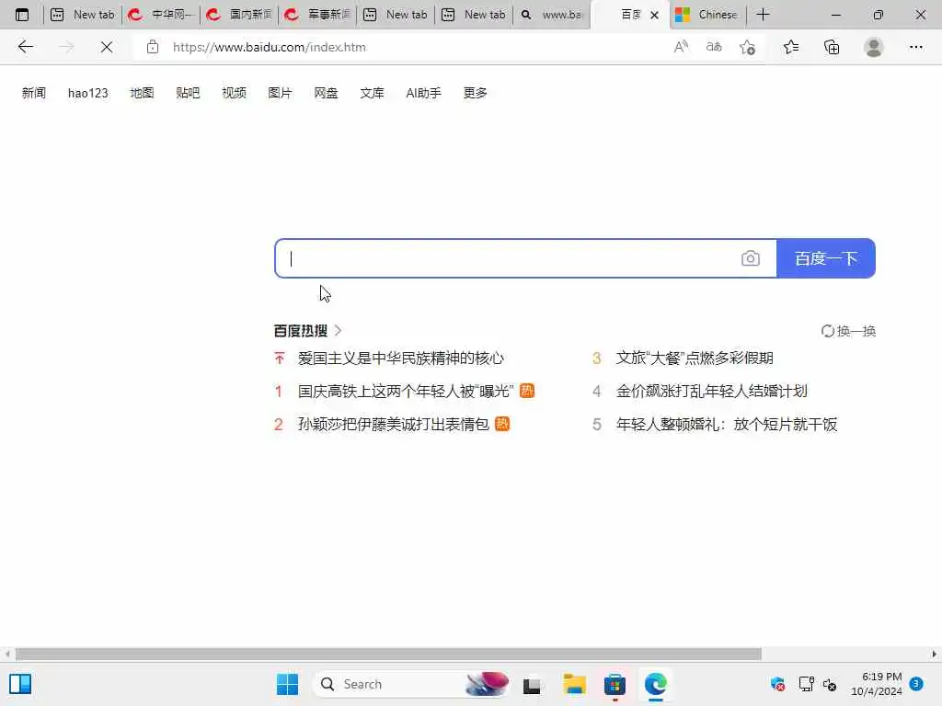Screen dimensions: 942x706
Task: Open the 网盘 navigation link
Action: [x=326, y=93]
